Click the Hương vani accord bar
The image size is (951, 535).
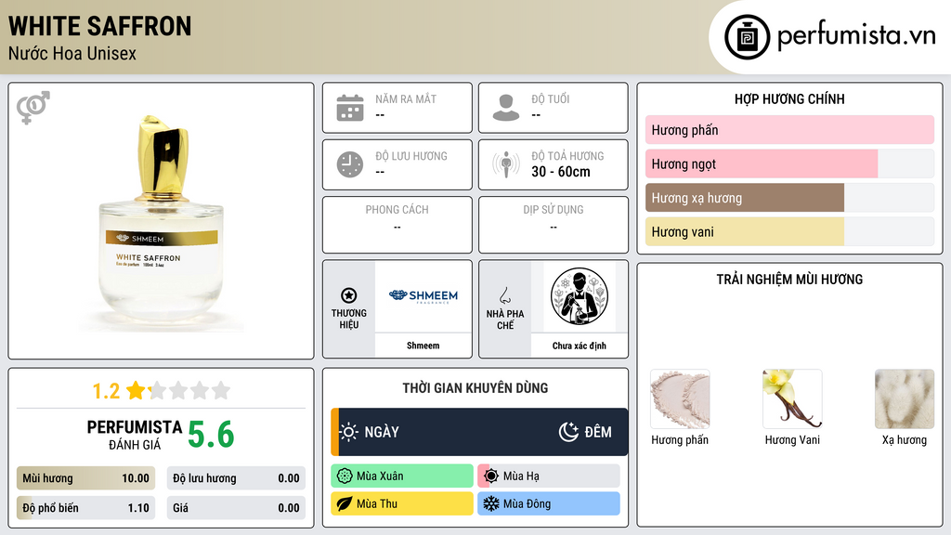coord(789,231)
